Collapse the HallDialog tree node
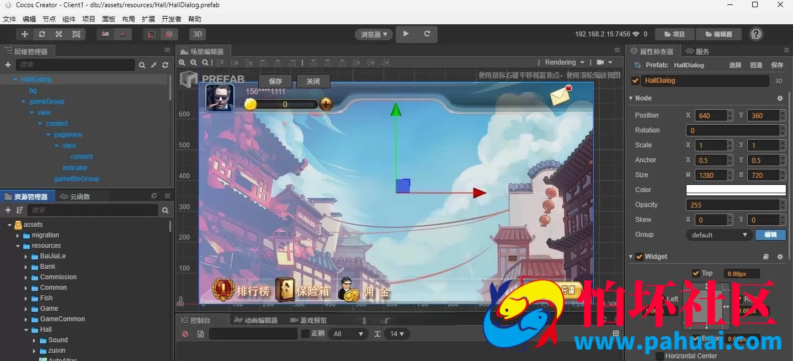793x361 pixels. point(15,79)
